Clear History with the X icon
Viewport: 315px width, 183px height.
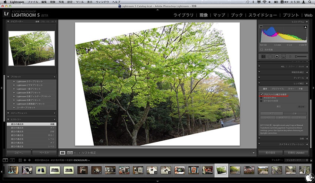[54, 120]
